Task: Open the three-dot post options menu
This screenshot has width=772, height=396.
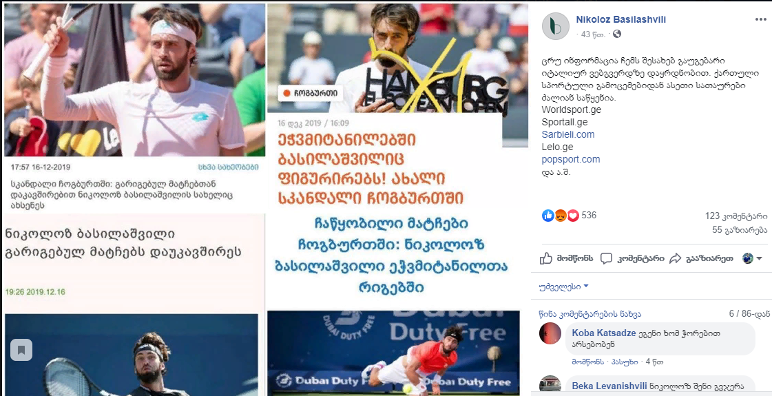Action: click(761, 20)
